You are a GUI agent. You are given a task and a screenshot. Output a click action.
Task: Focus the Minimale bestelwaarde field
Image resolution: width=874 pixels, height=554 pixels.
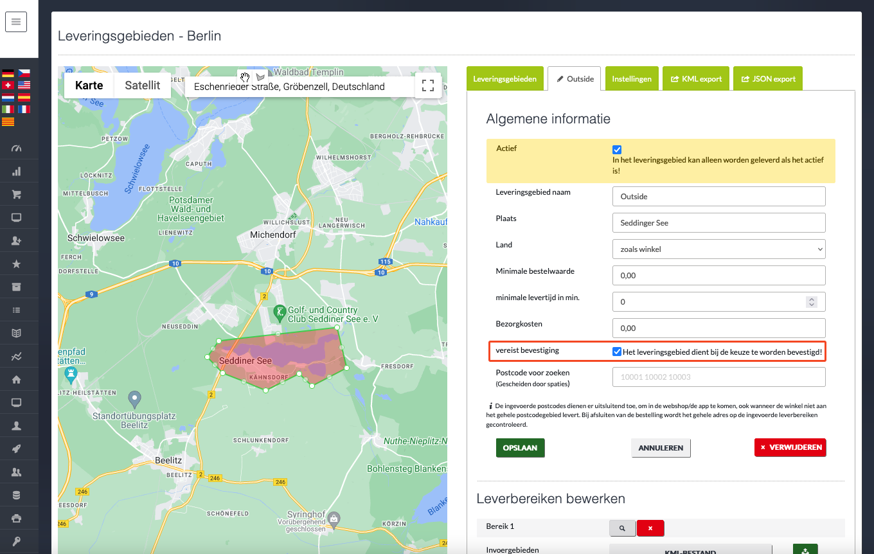tap(719, 276)
